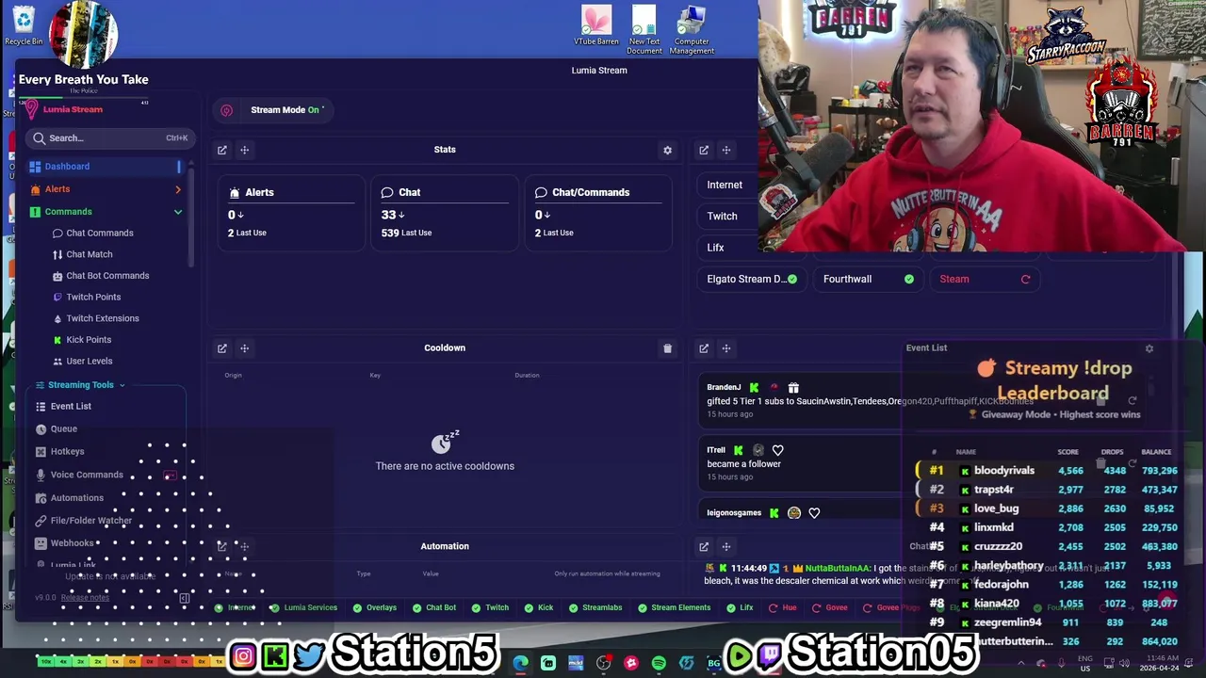The width and height of the screenshot is (1206, 678).
Task: Expand the Alerts sidebar section chevron
Action: (177, 189)
